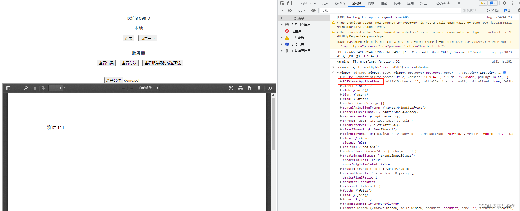The image size is (520, 211).
Task: Open the util.js:282 source link
Action: tap(502, 61)
